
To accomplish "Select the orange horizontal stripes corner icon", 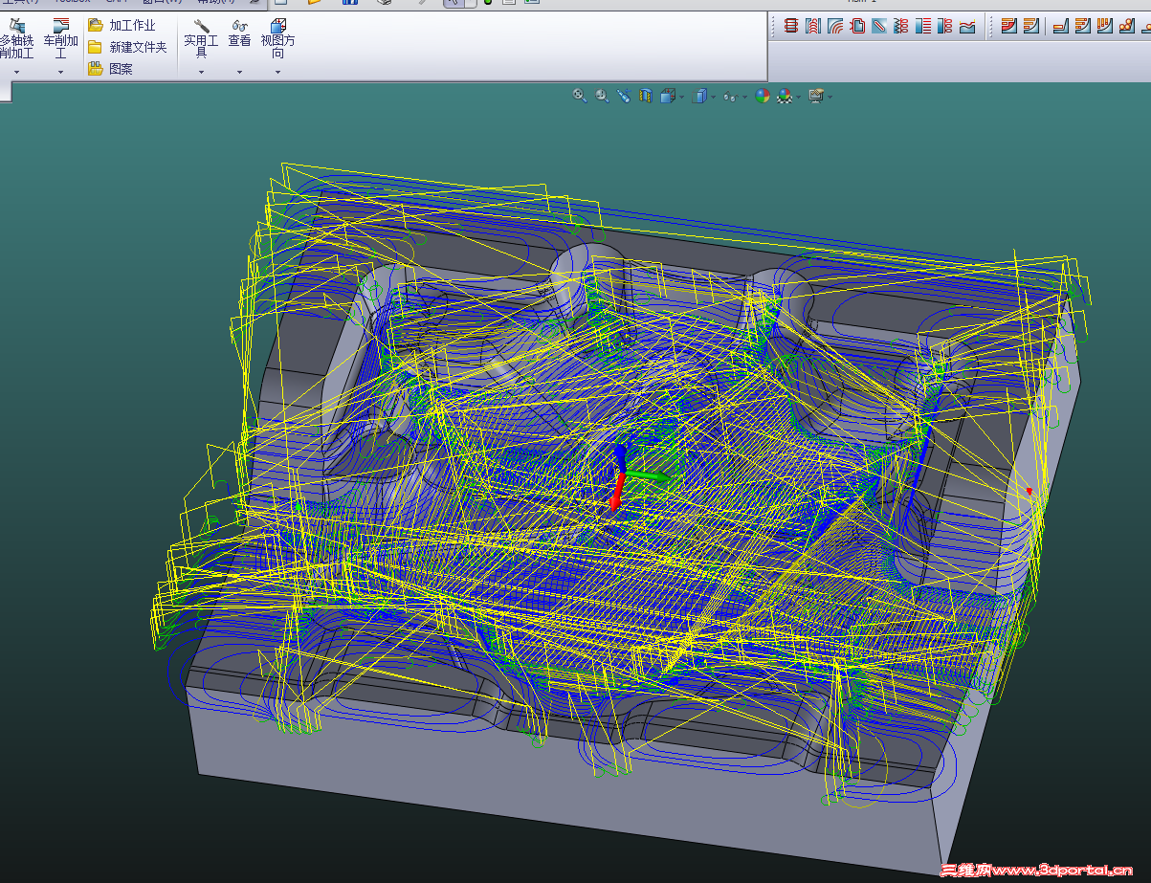I will (x=1083, y=26).
